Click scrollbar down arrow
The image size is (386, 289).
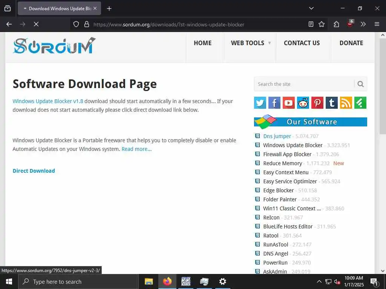[x=383, y=271]
